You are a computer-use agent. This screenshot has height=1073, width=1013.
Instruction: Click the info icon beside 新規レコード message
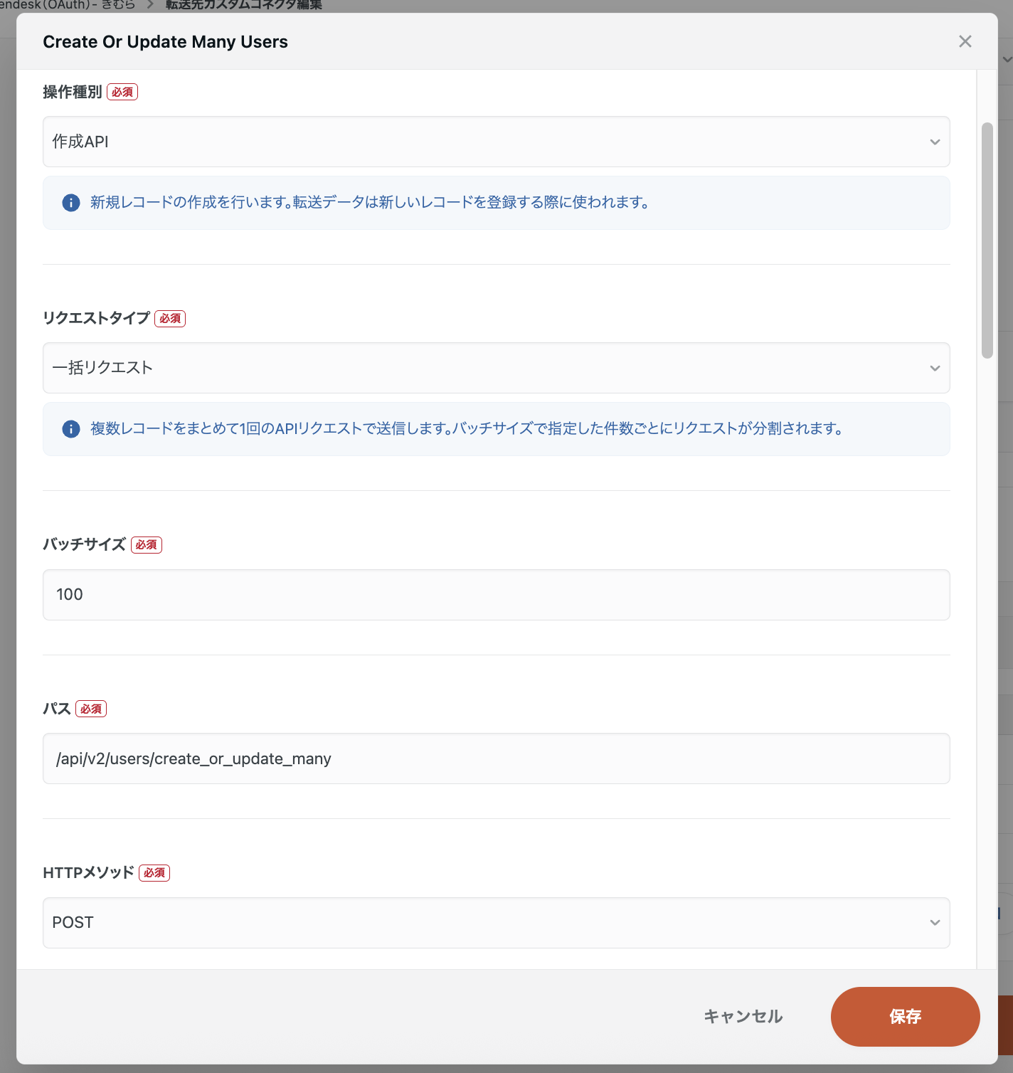click(x=71, y=203)
